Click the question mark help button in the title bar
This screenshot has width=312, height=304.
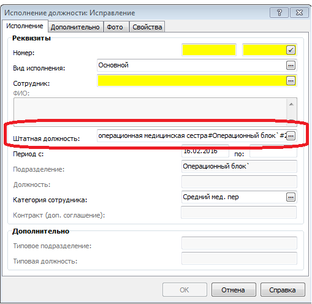(279, 13)
